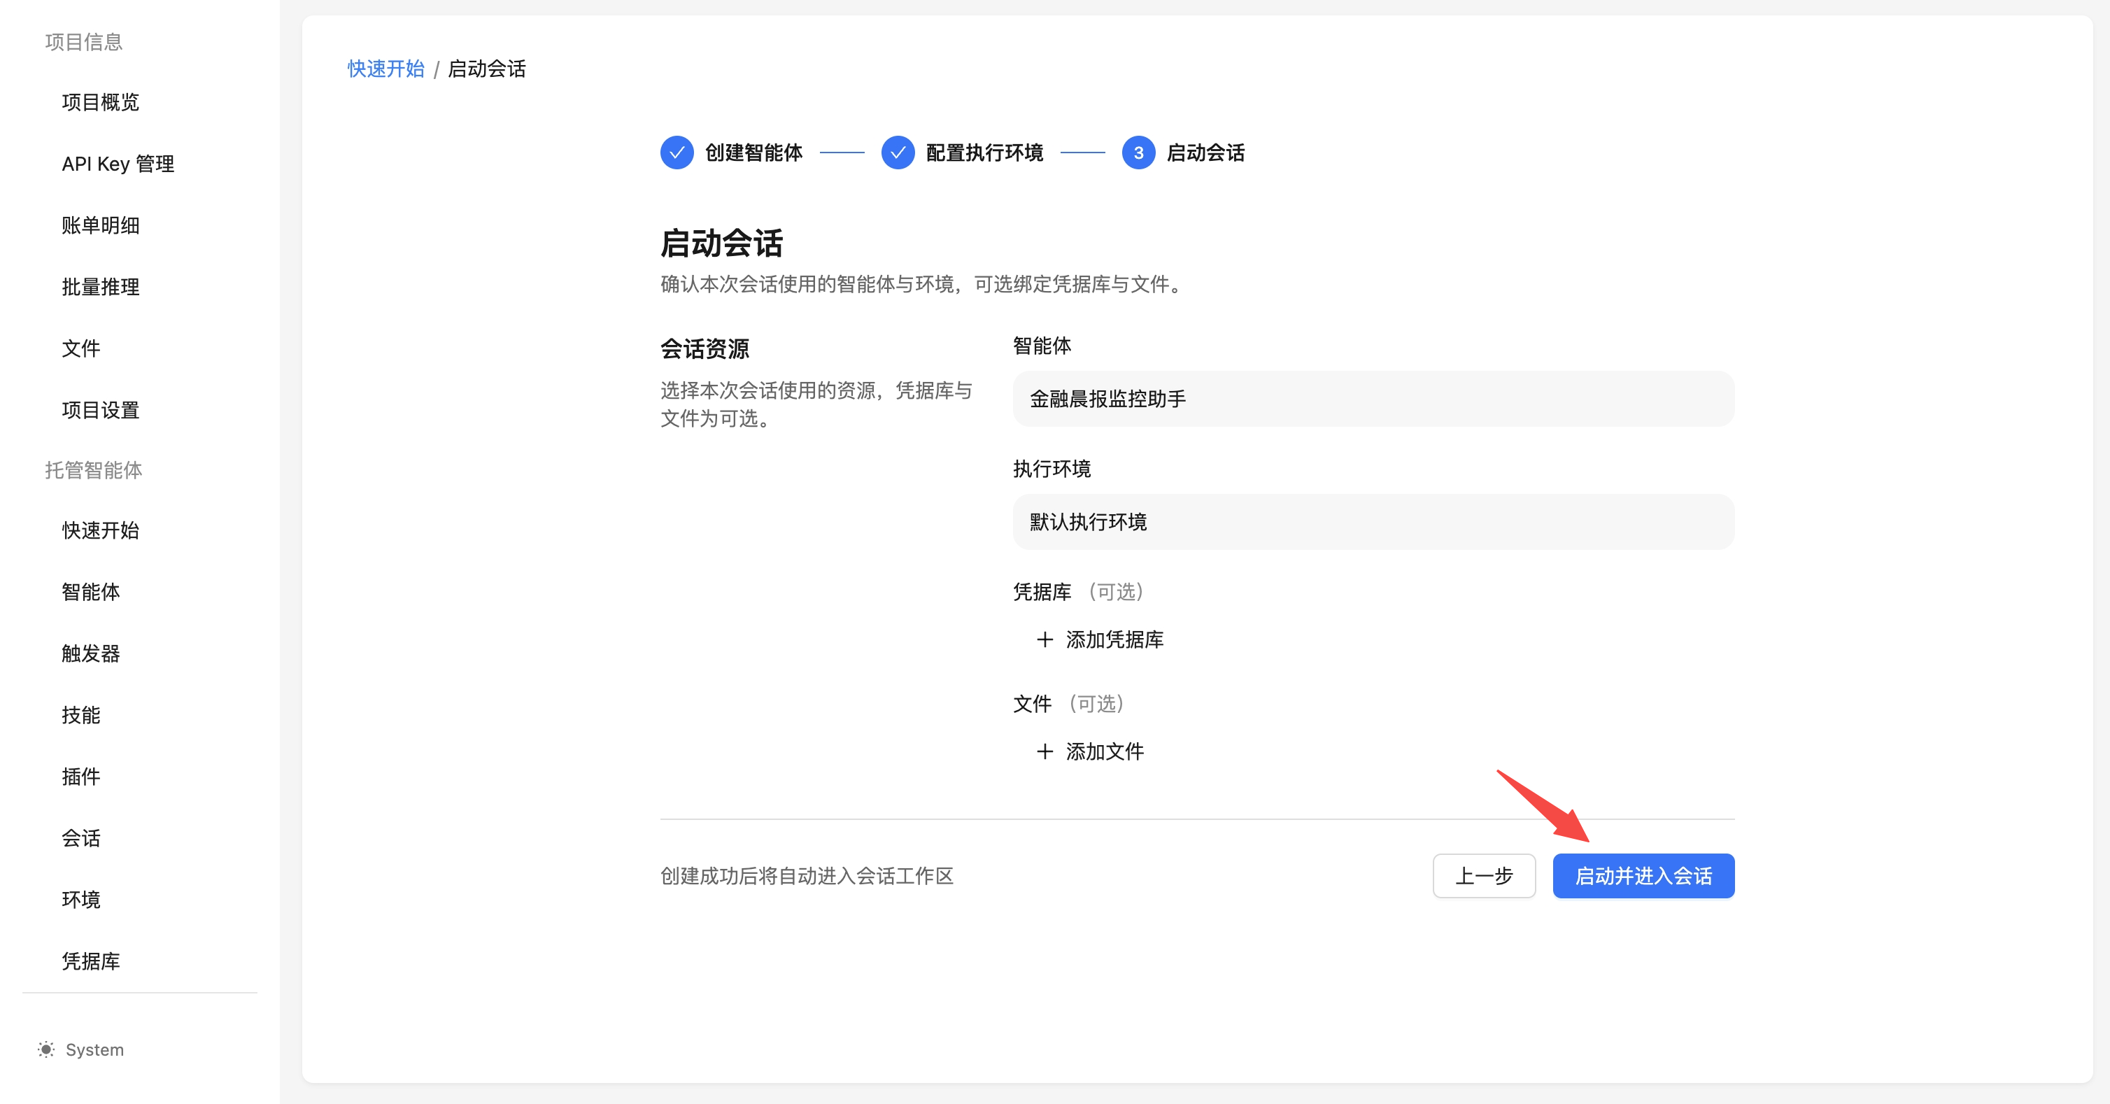The width and height of the screenshot is (2110, 1104).
Task: Open 项目概览 in the sidebar
Action: [x=101, y=102]
